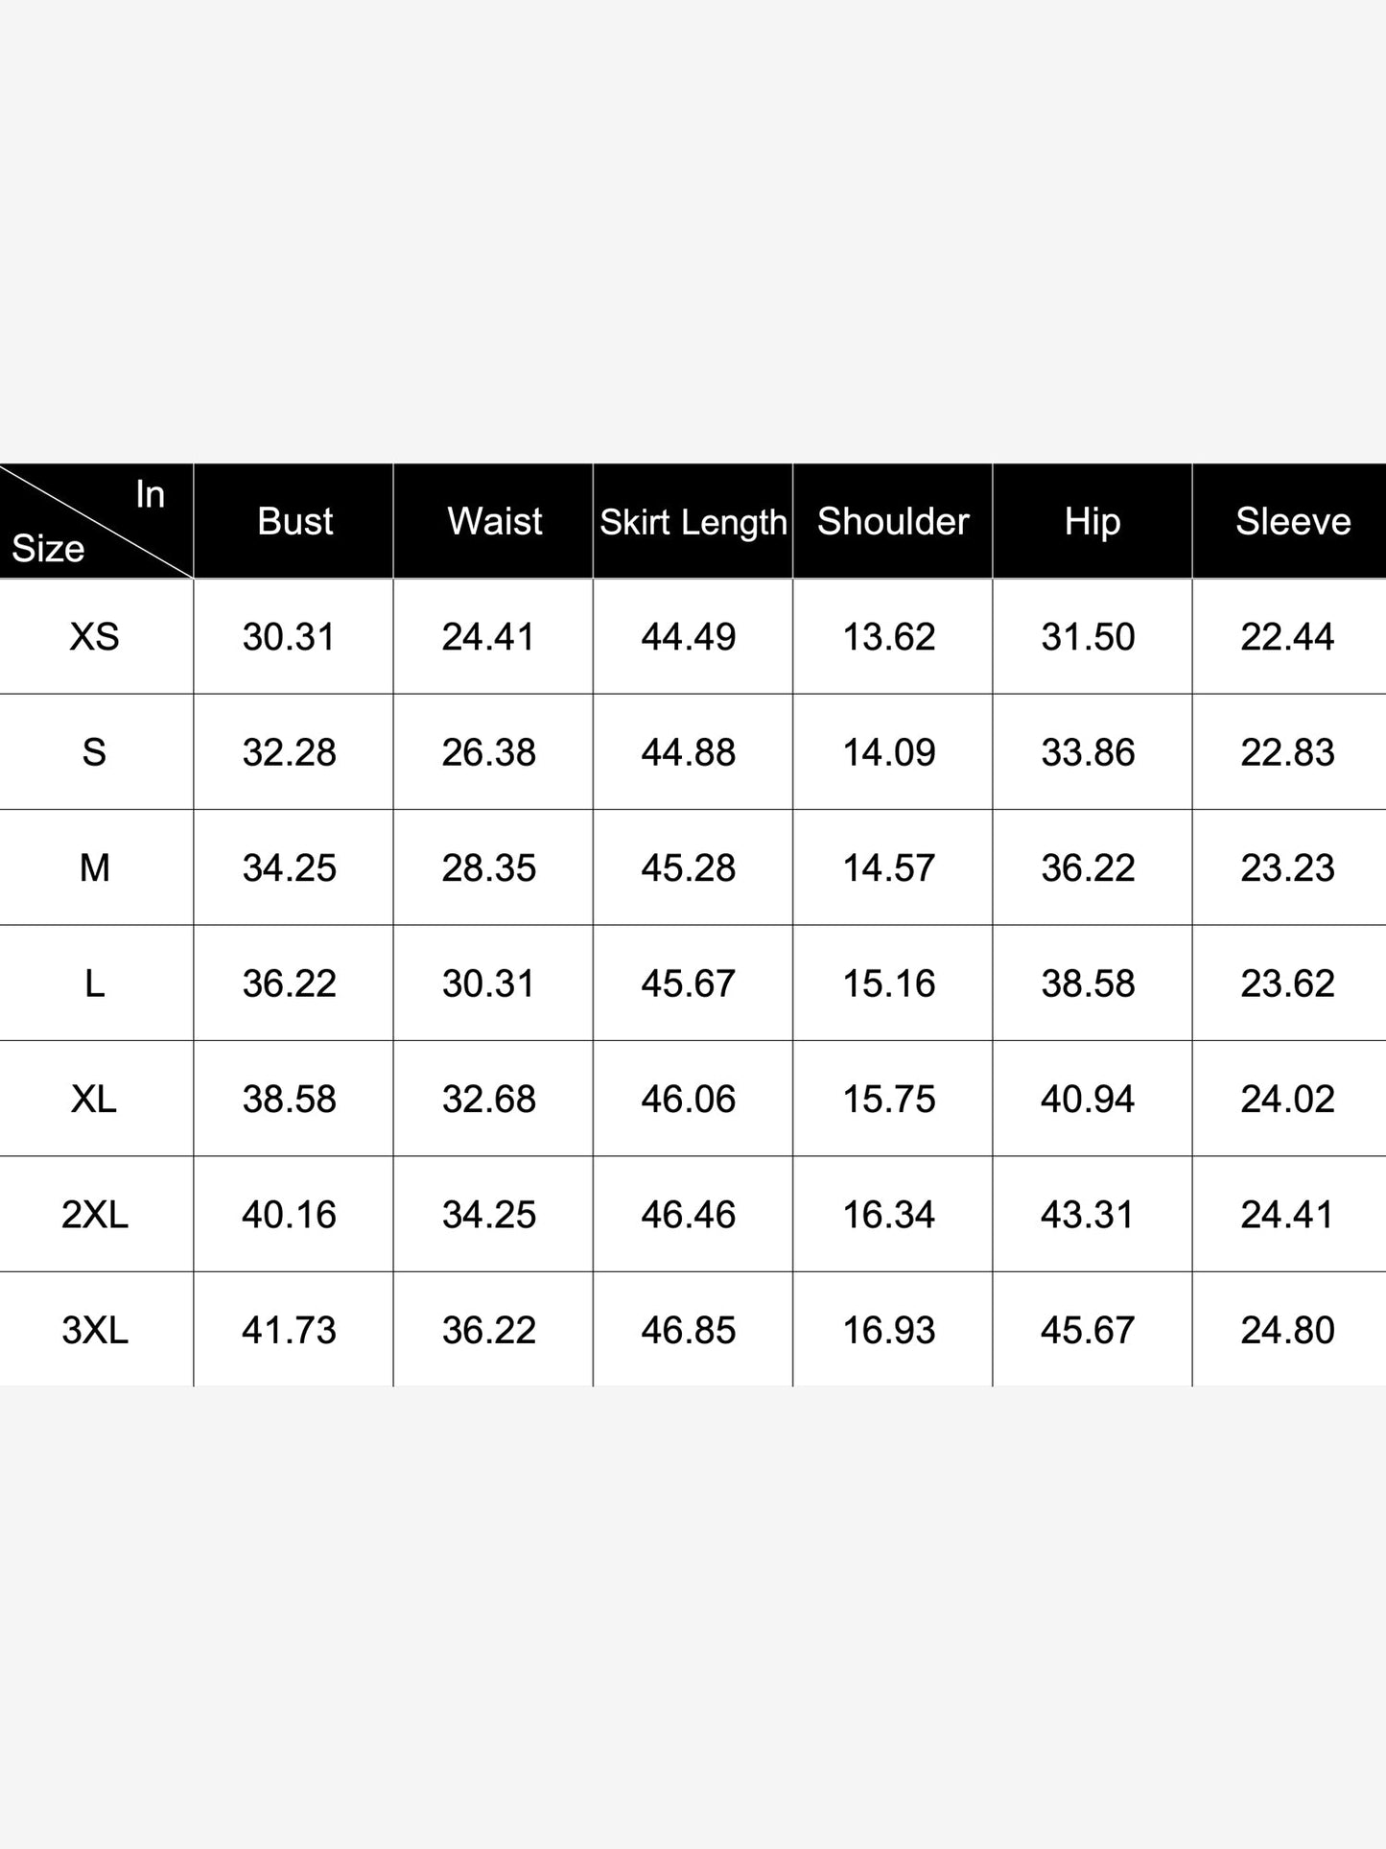Click the Shoulder column header
This screenshot has width=1386, height=1849.
892,521
